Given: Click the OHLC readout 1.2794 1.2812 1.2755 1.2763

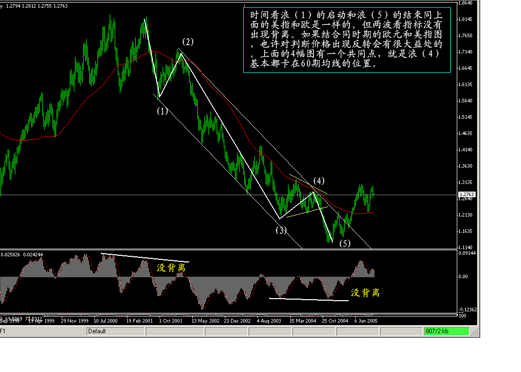Looking at the screenshot, I should click(x=37, y=6).
